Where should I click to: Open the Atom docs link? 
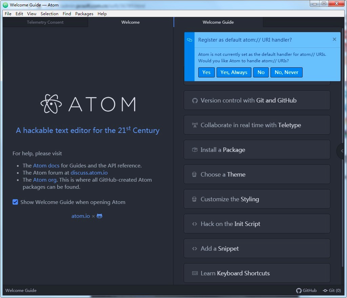pos(46,165)
